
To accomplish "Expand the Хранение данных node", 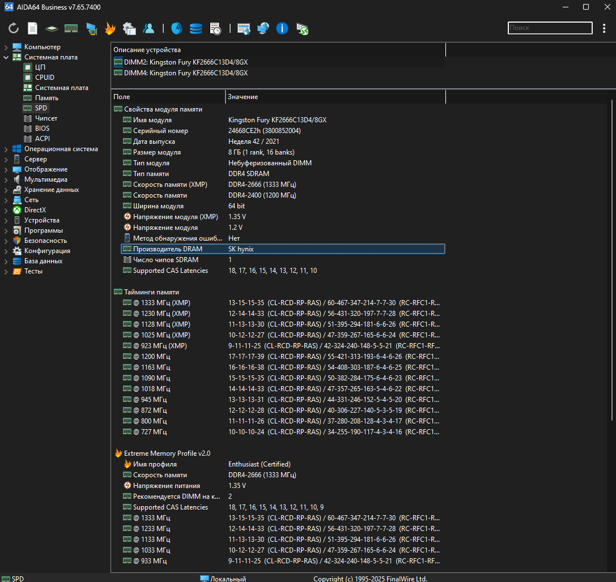I will point(6,190).
